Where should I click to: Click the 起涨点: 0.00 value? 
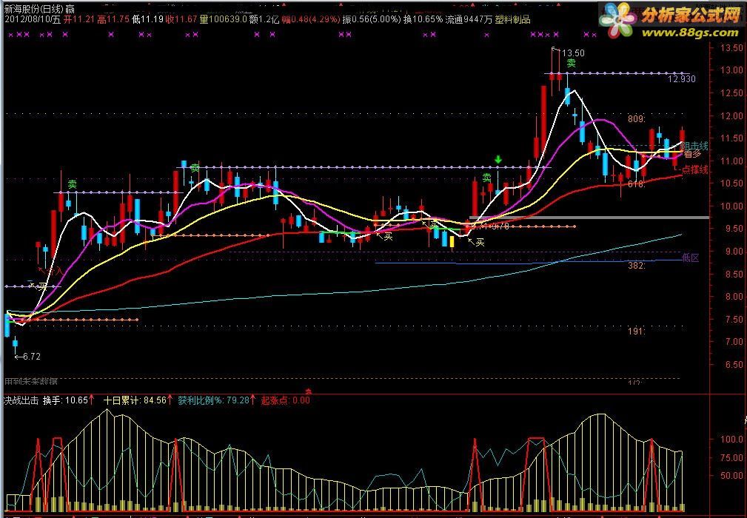click(x=285, y=400)
